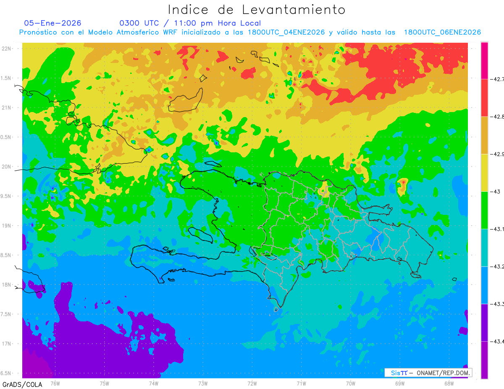Screen dimensions: 504x389
Task: Pick the purple legend swatch below -43.3
Action: tap(484, 322)
